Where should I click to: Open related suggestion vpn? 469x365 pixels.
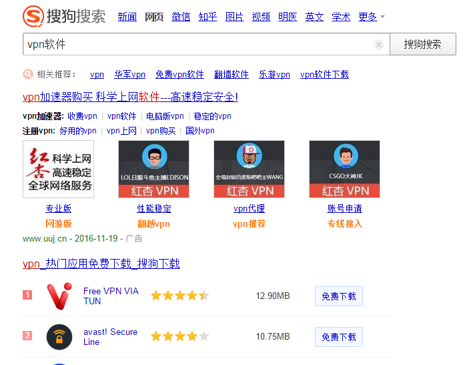tap(97, 74)
